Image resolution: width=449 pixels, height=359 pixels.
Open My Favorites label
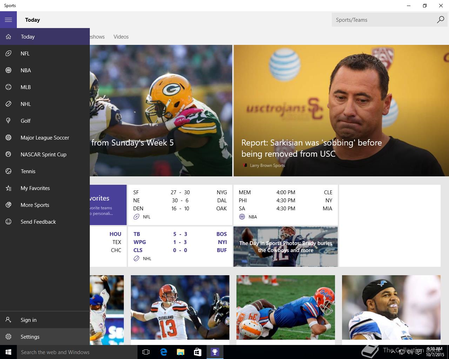coord(35,188)
